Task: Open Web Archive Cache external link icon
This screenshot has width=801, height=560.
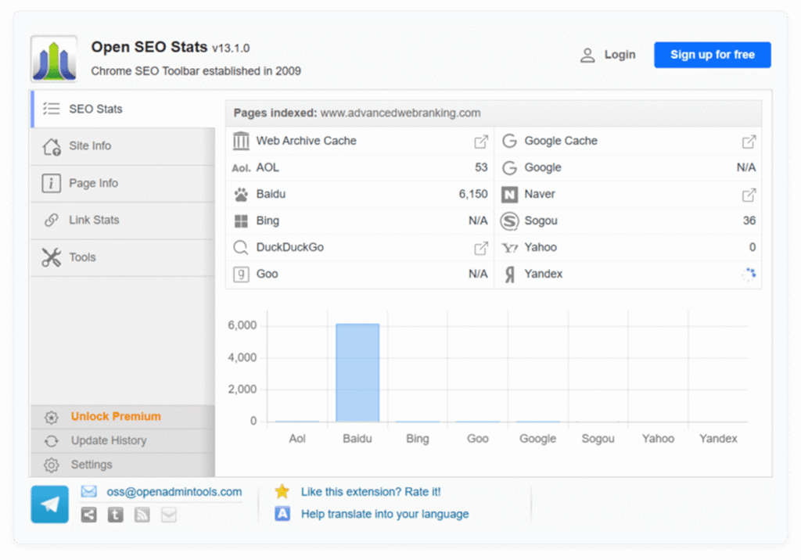Action: pos(481,142)
